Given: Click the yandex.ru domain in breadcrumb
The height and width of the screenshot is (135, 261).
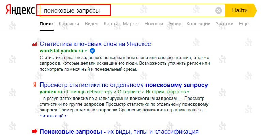Looking at the screenshot, I should point(51,92).
